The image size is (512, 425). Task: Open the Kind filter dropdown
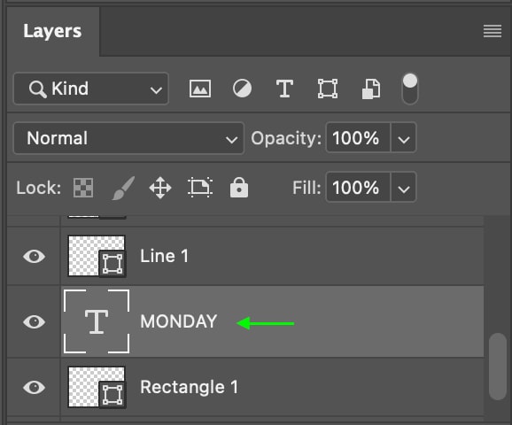click(x=91, y=89)
